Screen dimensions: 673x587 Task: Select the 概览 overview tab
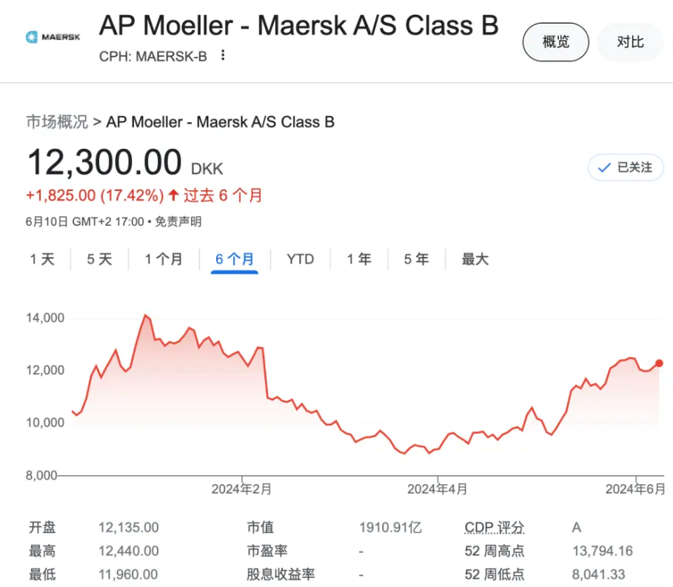[x=556, y=42]
